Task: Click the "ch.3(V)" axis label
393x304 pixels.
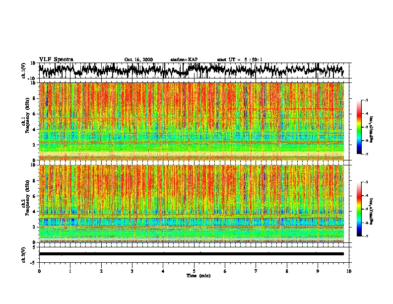Action: (23, 255)
